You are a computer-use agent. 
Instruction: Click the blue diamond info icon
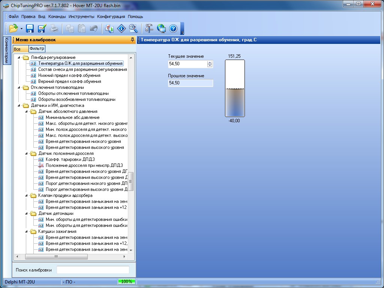(121, 28)
